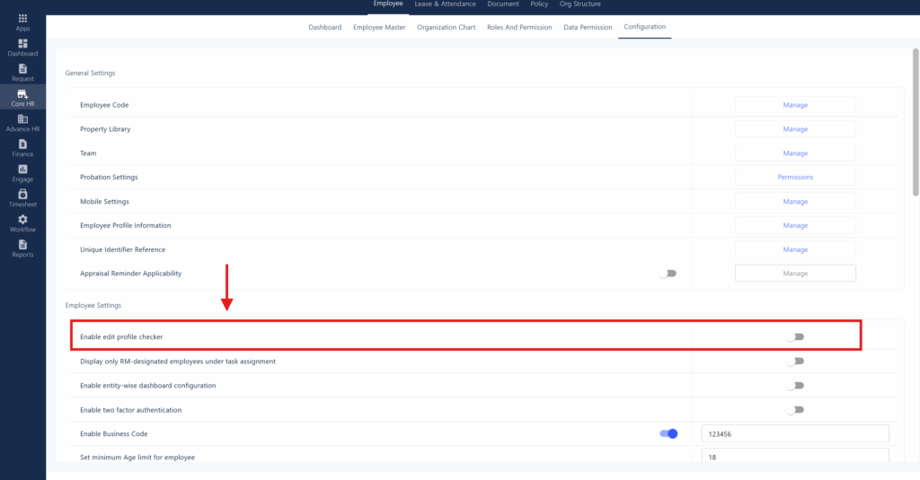Click Permissions button for Probation Settings

click(x=795, y=178)
